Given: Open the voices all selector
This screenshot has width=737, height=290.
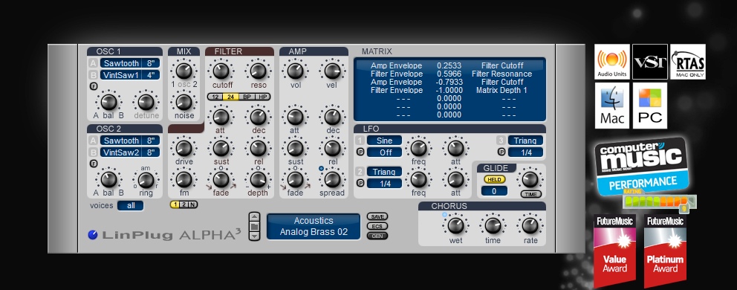Looking at the screenshot, I should tap(130, 206).
